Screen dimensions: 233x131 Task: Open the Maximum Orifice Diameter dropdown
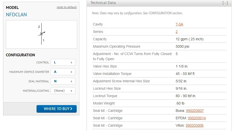point(63,72)
